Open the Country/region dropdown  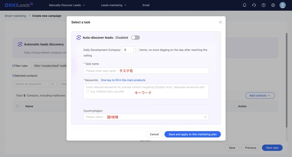146,117
